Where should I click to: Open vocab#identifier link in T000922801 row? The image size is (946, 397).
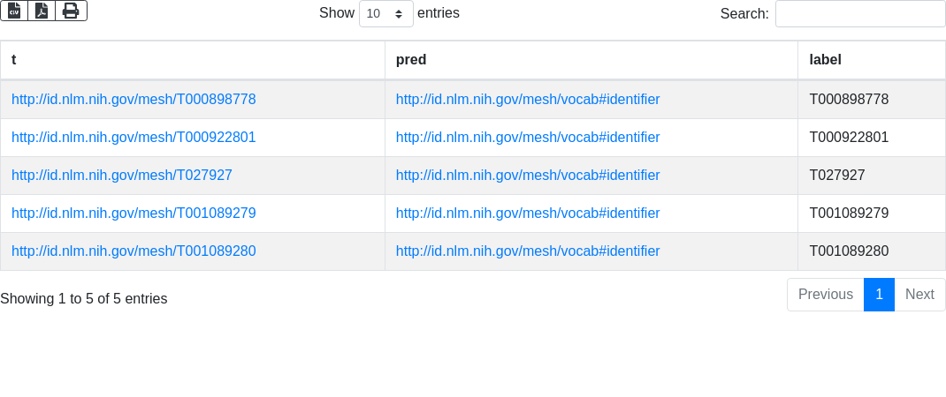[528, 138]
